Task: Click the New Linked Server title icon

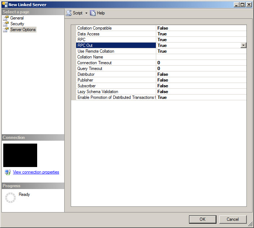Action: (x=5, y=5)
